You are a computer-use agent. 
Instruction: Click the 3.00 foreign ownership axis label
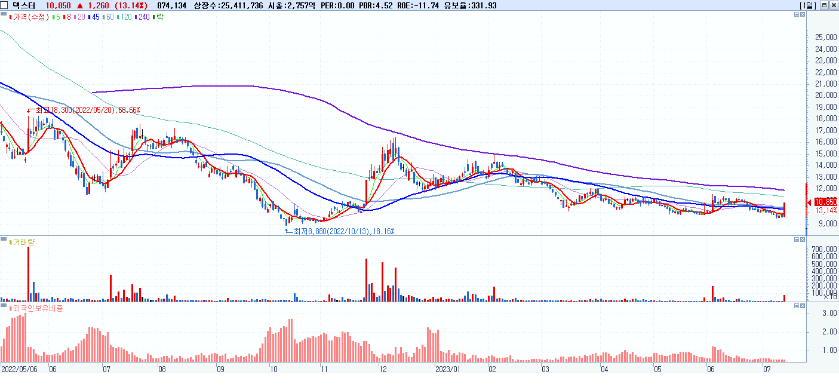[829, 313]
